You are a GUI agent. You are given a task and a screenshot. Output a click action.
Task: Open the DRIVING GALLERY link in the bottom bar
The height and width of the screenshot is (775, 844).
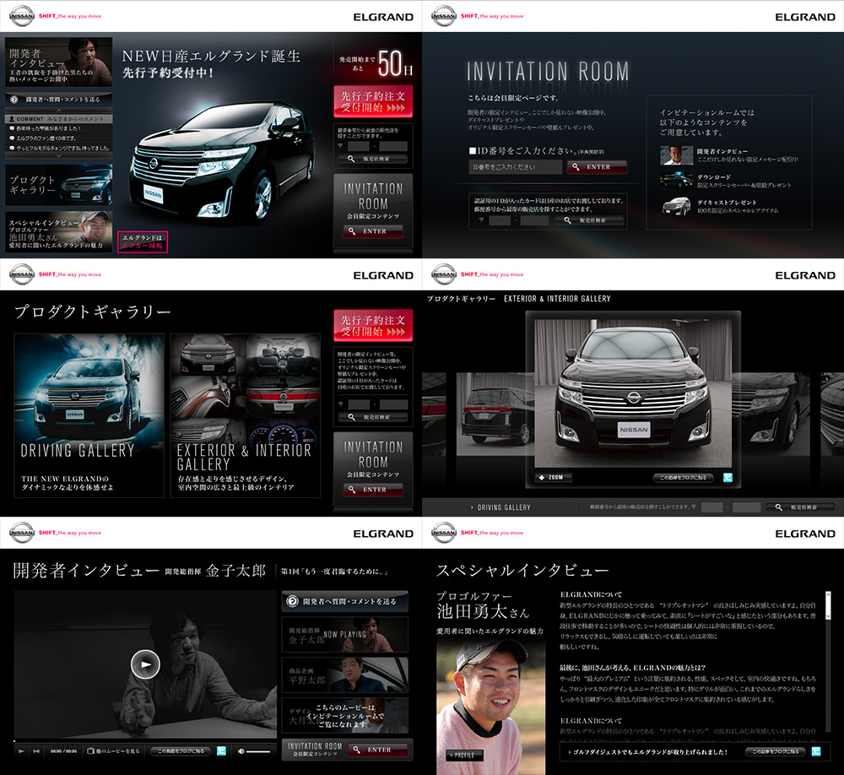pos(501,507)
